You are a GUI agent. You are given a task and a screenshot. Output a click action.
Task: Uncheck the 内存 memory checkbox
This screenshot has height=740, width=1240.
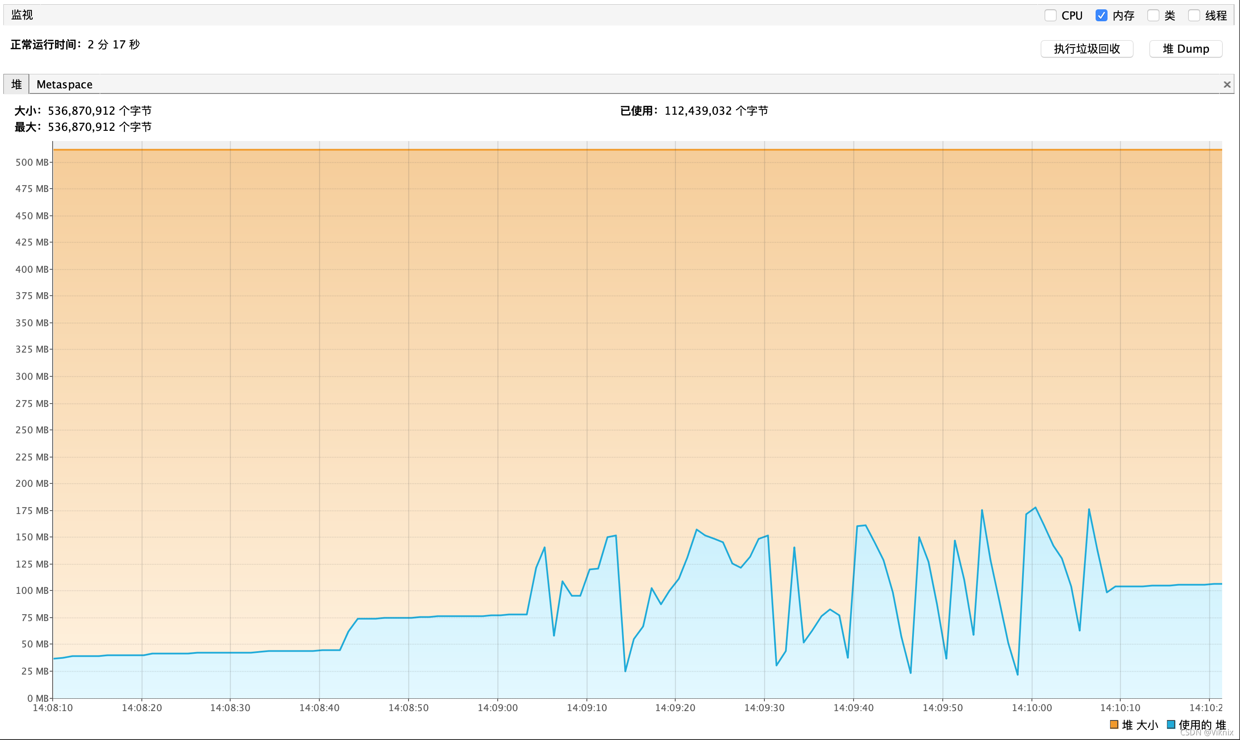pos(1101,15)
